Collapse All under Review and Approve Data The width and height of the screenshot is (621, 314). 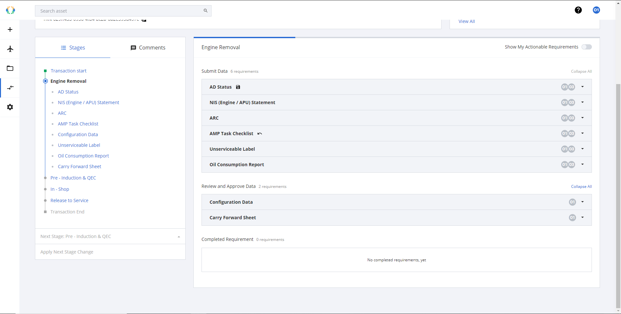point(581,187)
